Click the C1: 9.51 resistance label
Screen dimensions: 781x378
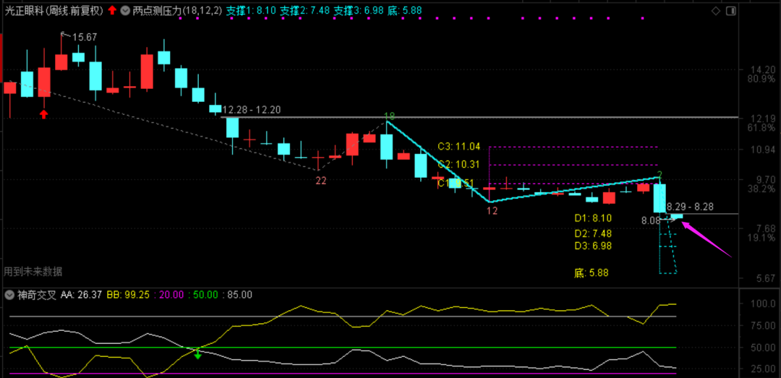(x=456, y=184)
